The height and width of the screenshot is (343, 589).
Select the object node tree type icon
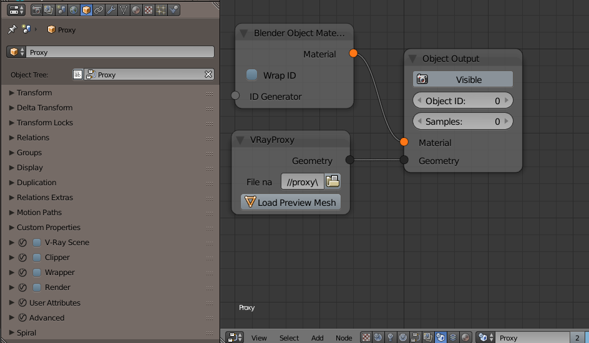(x=440, y=337)
